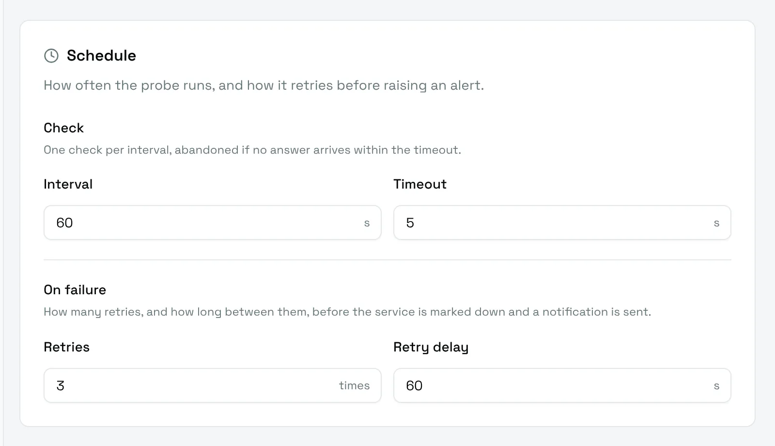Click the Timeout field label
This screenshot has width=775, height=446.
[x=420, y=184]
